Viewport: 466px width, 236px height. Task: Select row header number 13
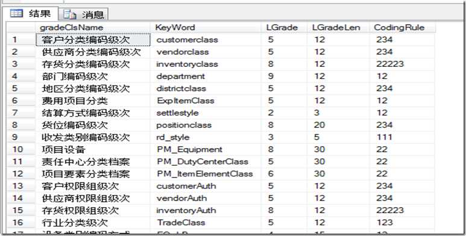tap(21, 186)
